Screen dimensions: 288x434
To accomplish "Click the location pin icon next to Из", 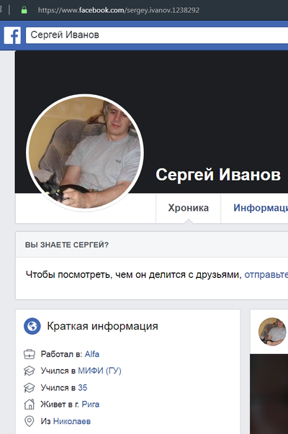I will [30, 421].
